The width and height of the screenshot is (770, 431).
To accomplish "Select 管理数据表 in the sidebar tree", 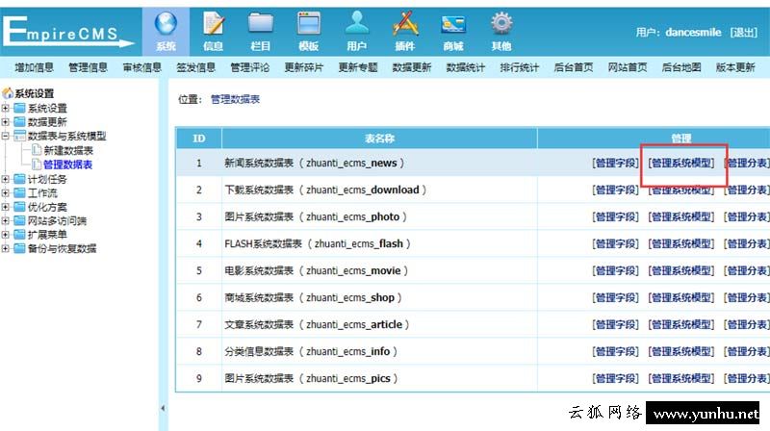I will [x=67, y=165].
